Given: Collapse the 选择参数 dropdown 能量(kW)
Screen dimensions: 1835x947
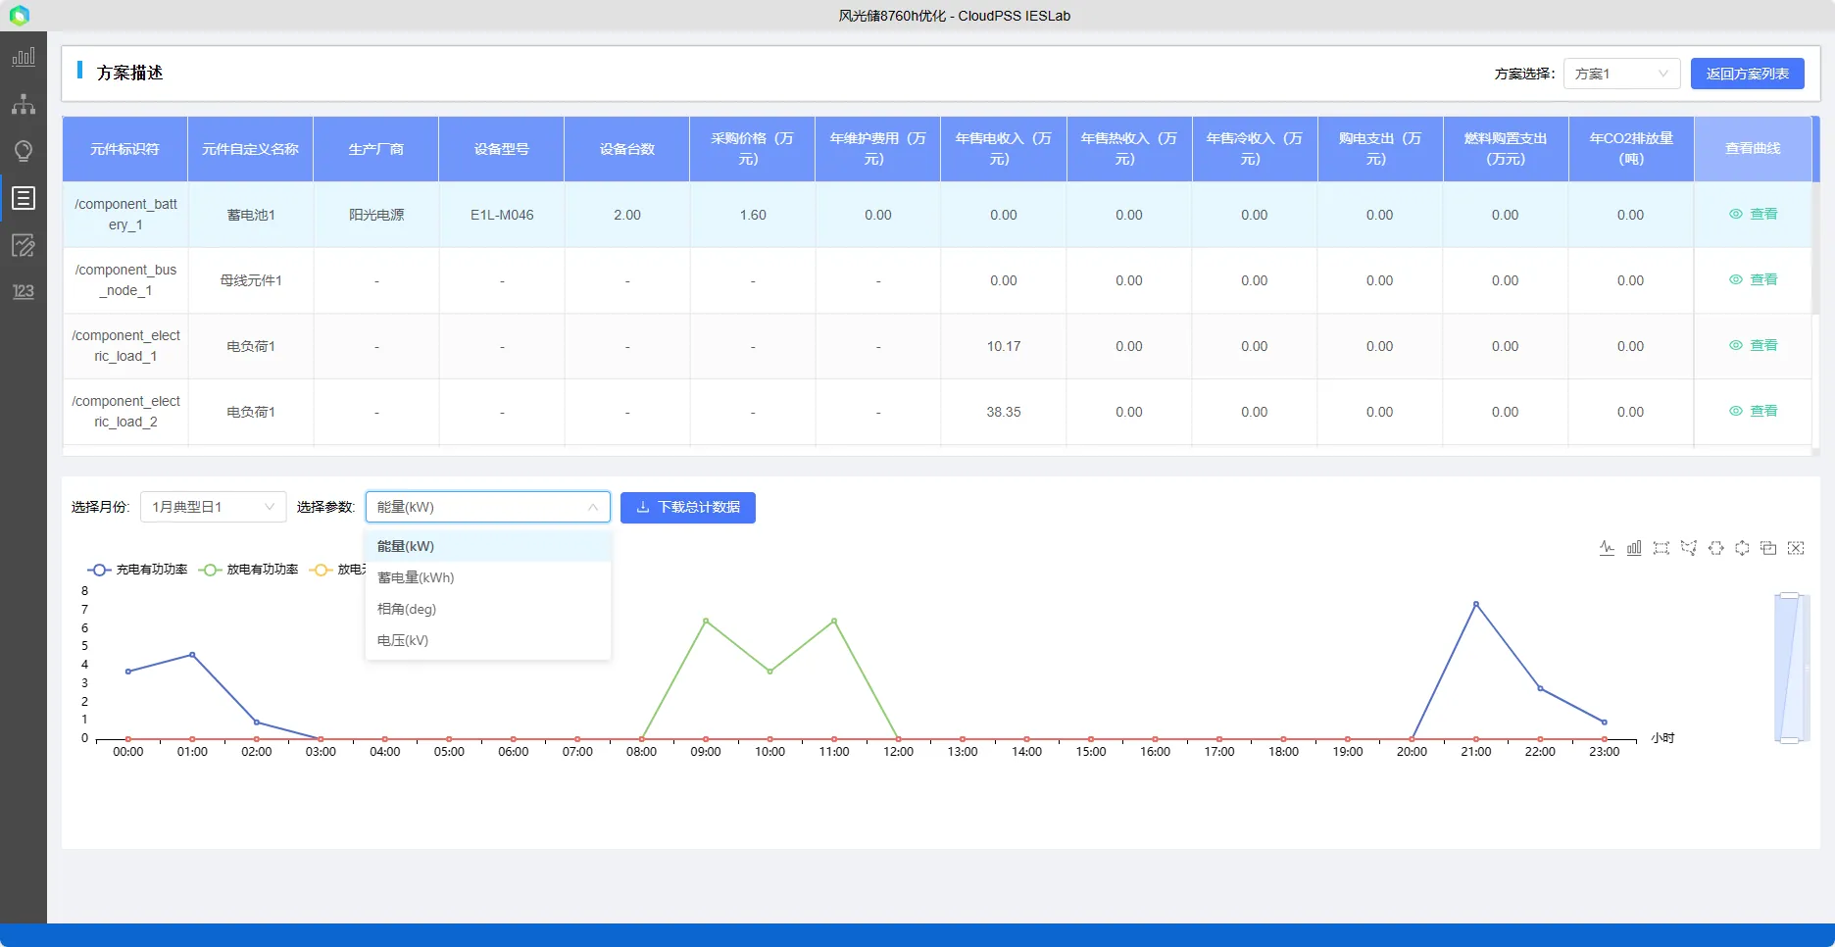Looking at the screenshot, I should [487, 507].
